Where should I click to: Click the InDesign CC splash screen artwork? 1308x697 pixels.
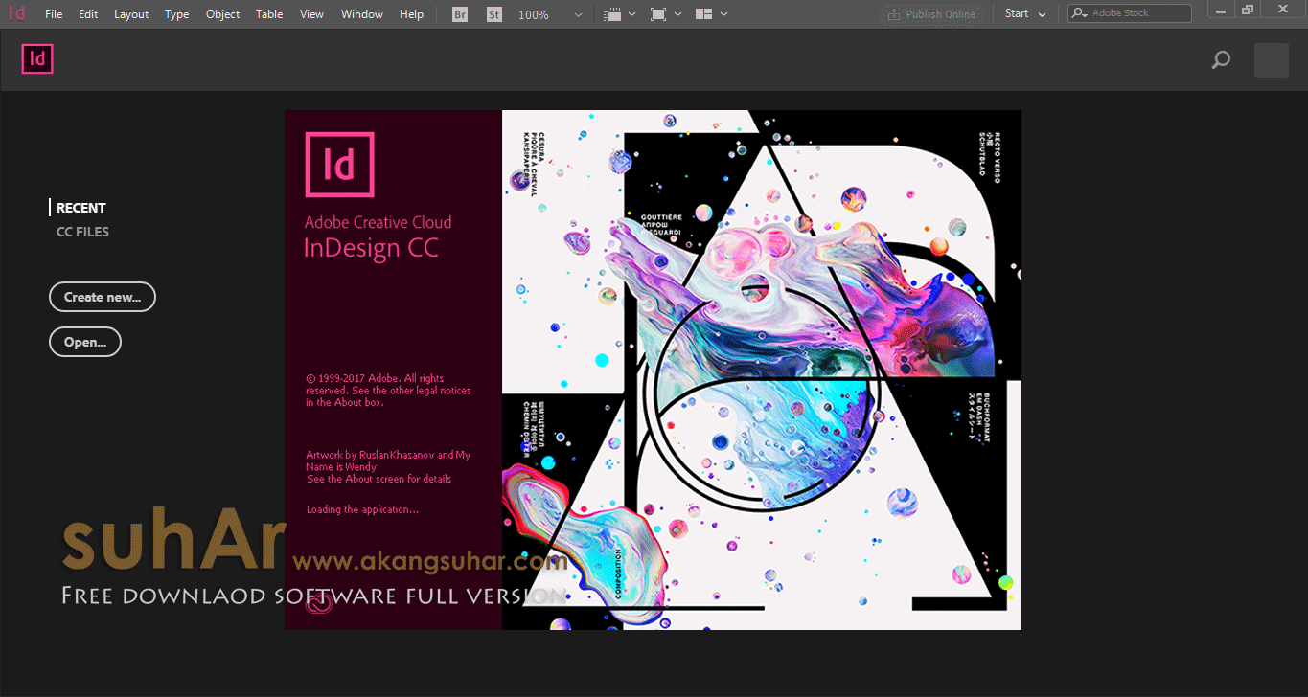point(762,370)
